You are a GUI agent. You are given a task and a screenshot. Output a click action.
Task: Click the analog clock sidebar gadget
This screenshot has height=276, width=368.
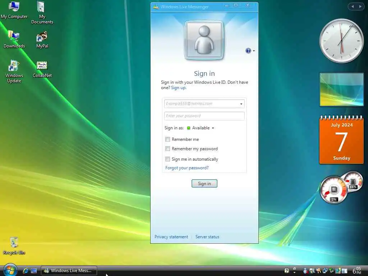click(341, 41)
